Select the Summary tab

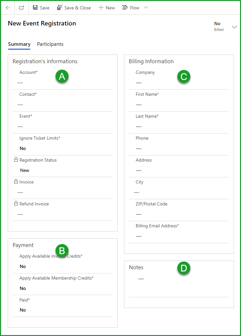[x=19, y=44]
